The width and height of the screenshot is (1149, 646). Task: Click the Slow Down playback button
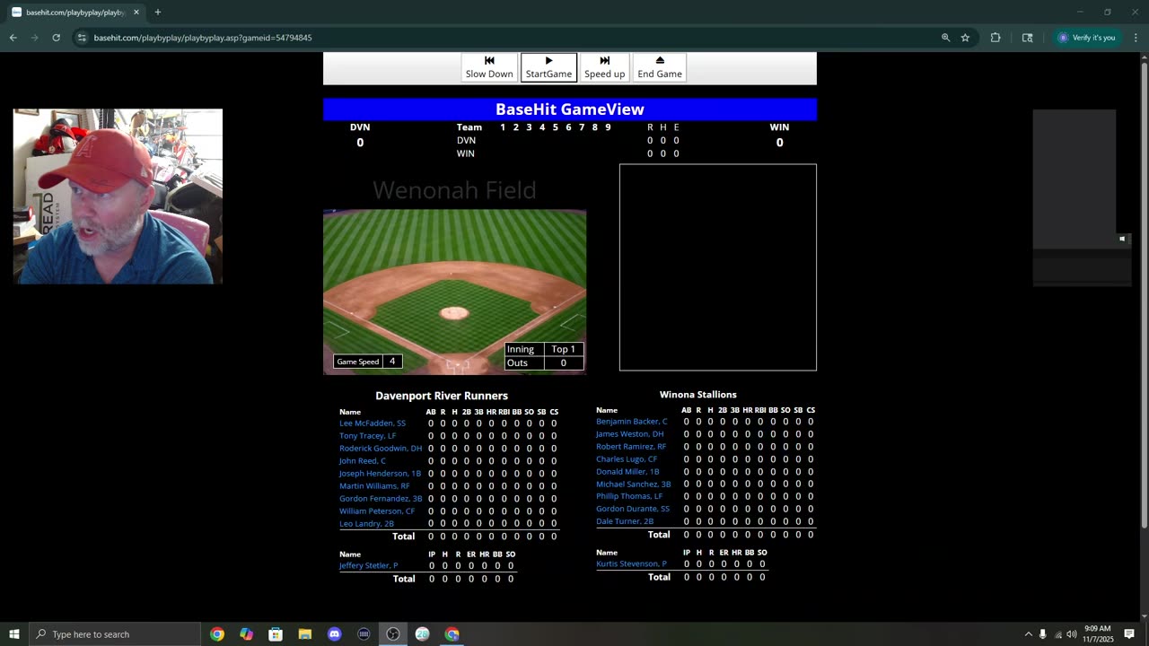click(x=489, y=67)
